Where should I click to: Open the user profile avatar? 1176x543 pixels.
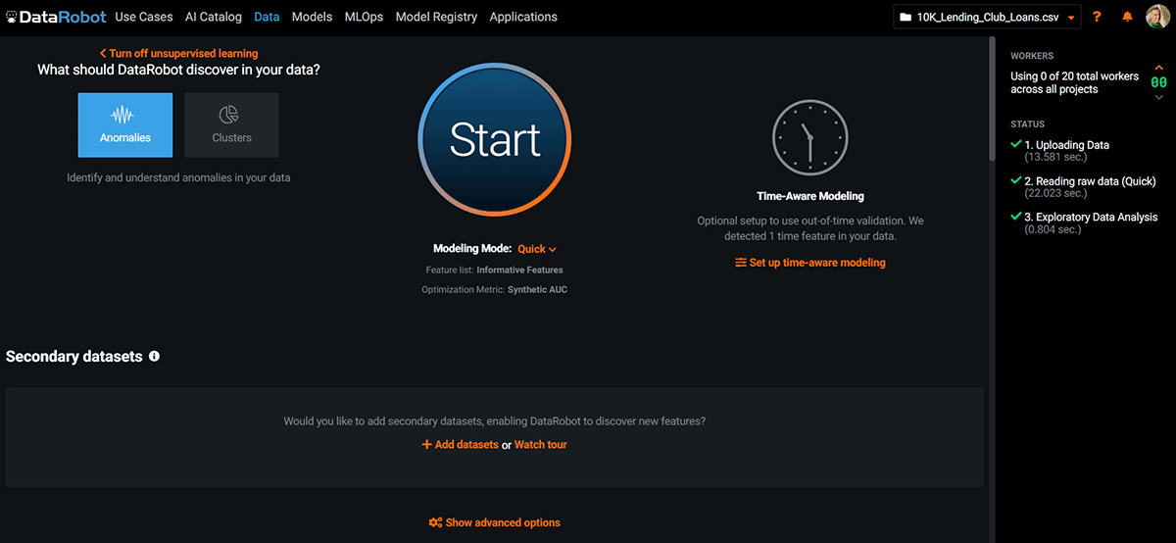tap(1157, 18)
